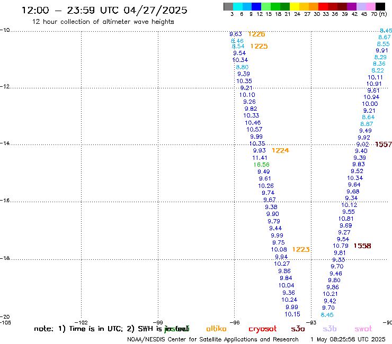Pick the yellow 24 ft legend swatch

point(295,6)
